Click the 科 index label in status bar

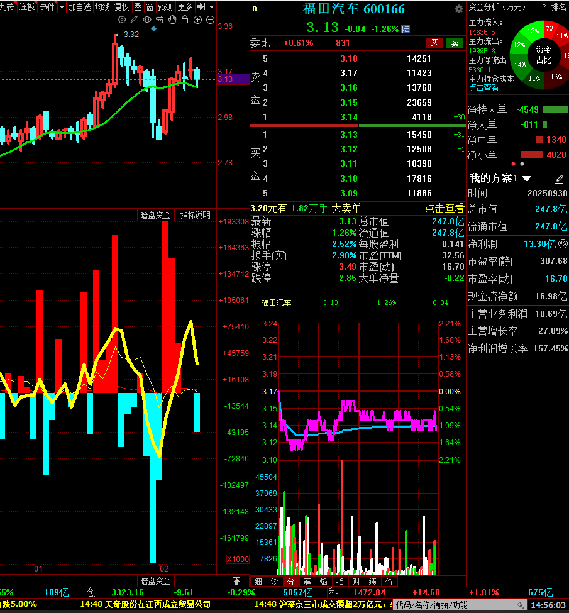[333, 592]
